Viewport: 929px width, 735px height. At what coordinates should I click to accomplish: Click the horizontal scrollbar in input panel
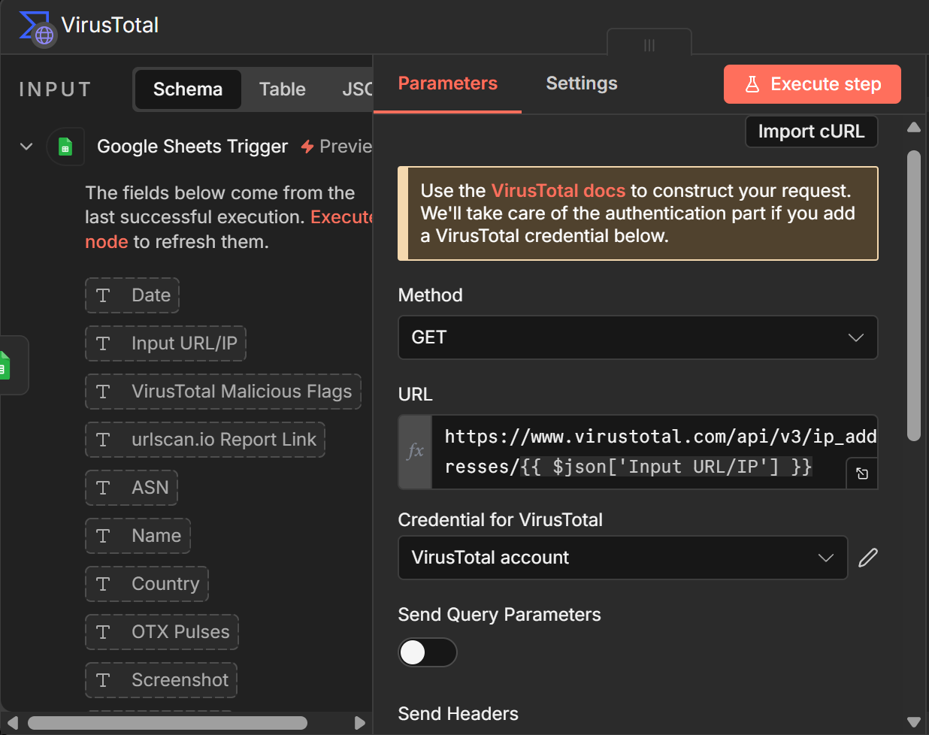(167, 723)
